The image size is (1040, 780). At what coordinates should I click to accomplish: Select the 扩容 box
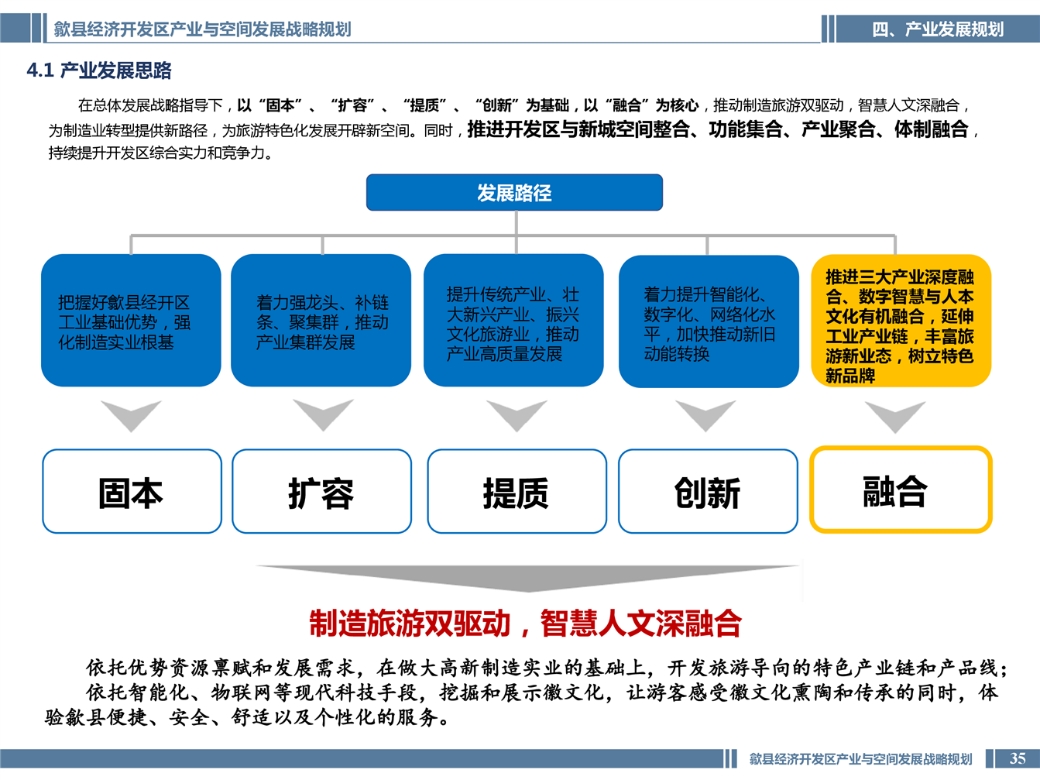click(321, 492)
